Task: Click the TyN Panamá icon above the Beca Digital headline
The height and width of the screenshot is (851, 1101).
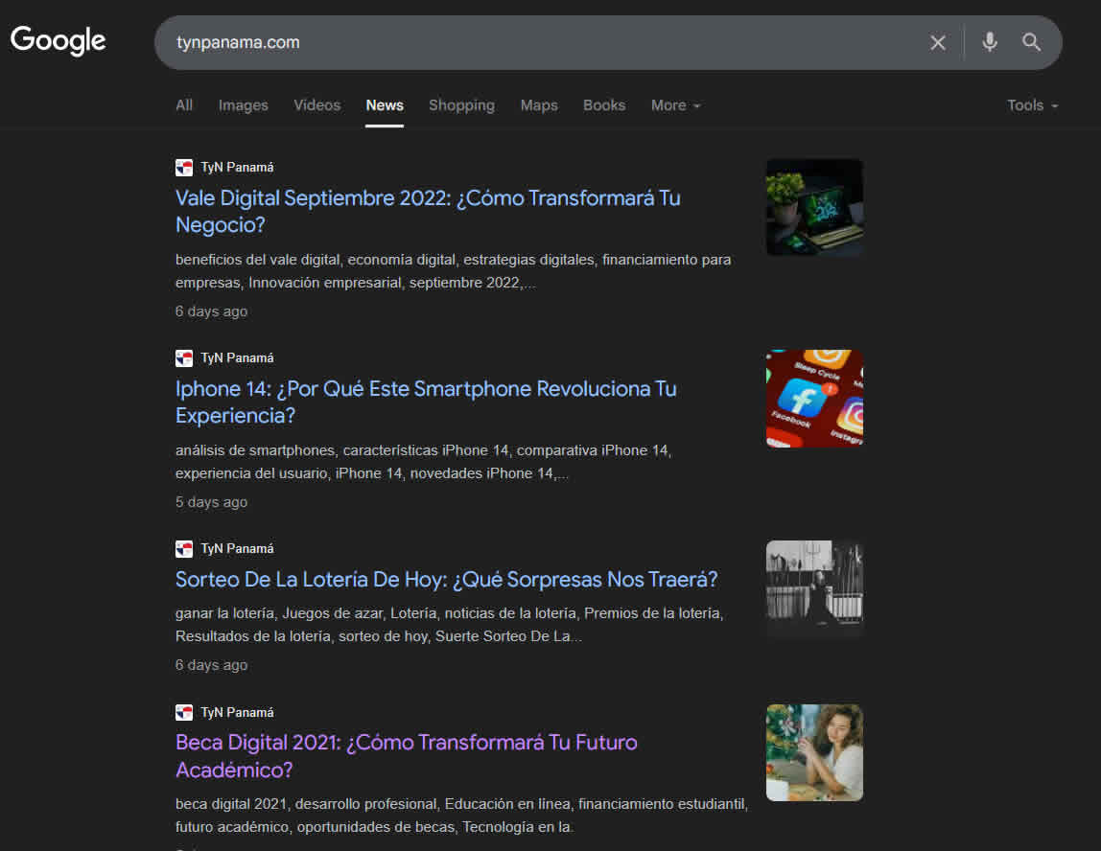Action: click(x=183, y=712)
